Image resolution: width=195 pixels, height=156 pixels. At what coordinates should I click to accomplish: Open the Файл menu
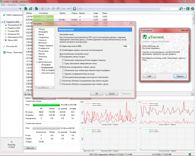3,5
